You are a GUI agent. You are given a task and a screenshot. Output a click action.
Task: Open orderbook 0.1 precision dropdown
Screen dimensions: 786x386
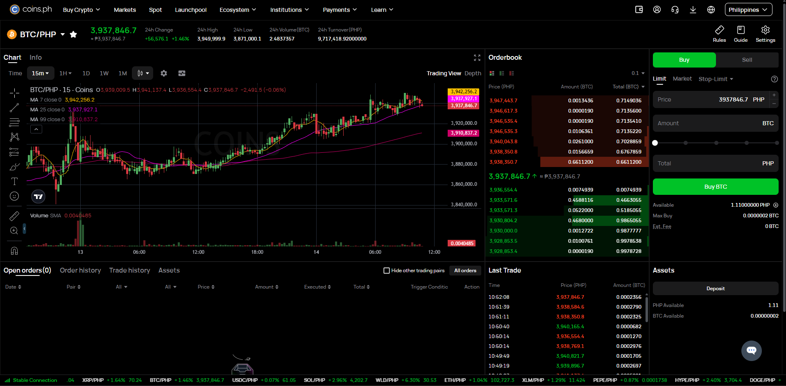[x=638, y=73]
